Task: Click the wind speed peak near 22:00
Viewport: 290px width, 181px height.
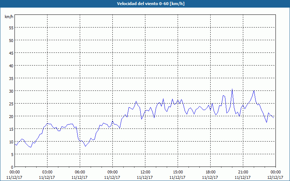Action: point(254,90)
